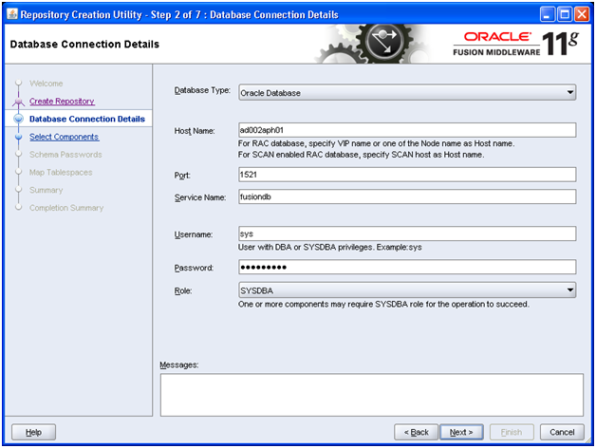Image resolution: width=596 pixels, height=448 pixels.
Task: Focus the Username field containing sys
Action: click(407, 233)
